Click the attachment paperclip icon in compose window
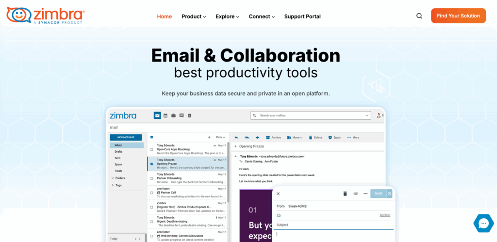Screen dimensions: 497x242 coord(355,194)
